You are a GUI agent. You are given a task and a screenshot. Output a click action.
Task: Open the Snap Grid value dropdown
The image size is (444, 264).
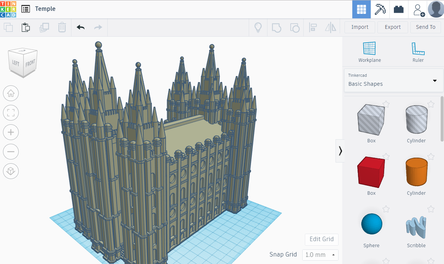click(x=320, y=255)
